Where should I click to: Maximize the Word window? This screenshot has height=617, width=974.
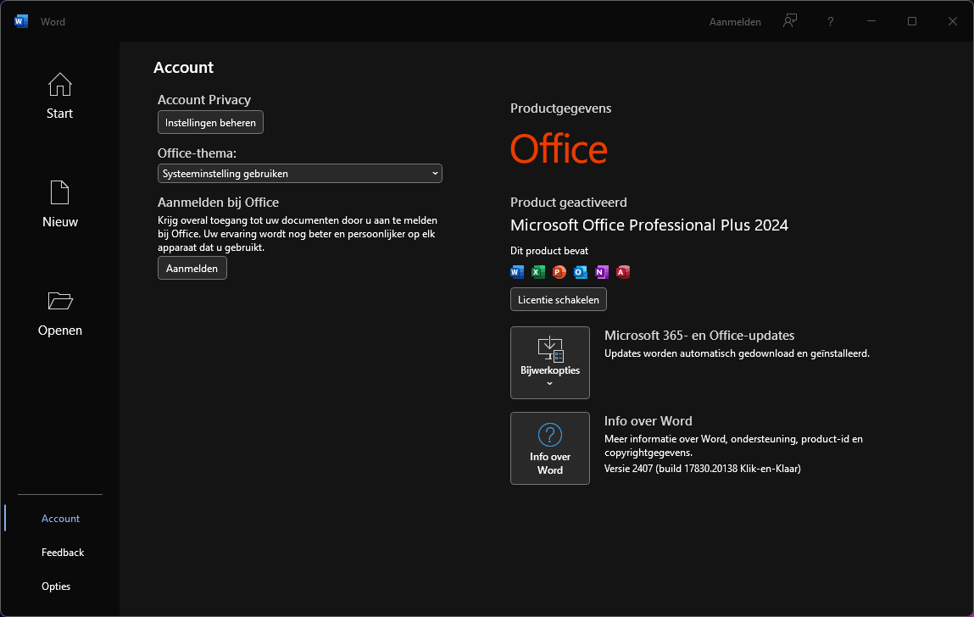pos(912,21)
